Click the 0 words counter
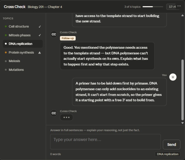The width and height of the screenshot is (185, 160). (56, 154)
